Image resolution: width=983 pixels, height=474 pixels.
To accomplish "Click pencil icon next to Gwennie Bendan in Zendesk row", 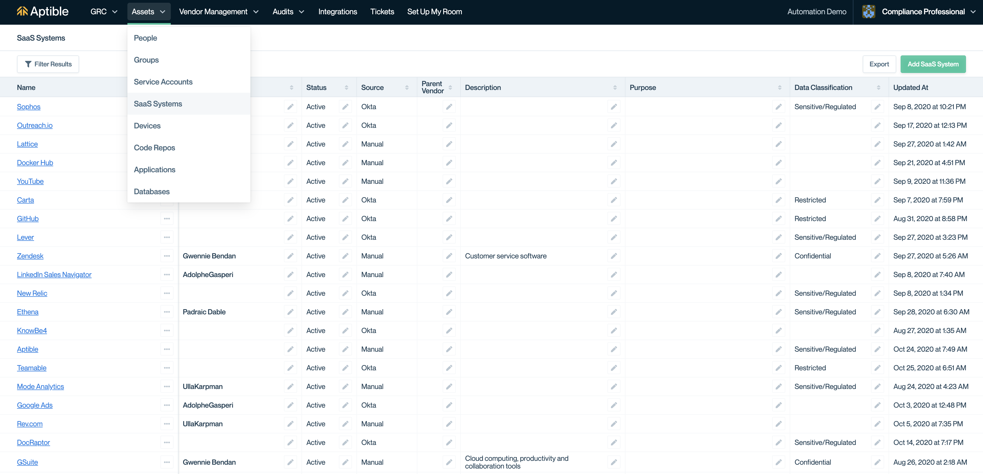I will [290, 256].
